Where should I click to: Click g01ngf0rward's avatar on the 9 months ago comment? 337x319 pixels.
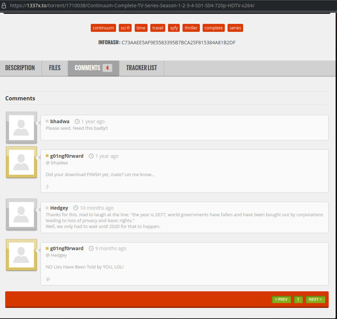point(21,255)
